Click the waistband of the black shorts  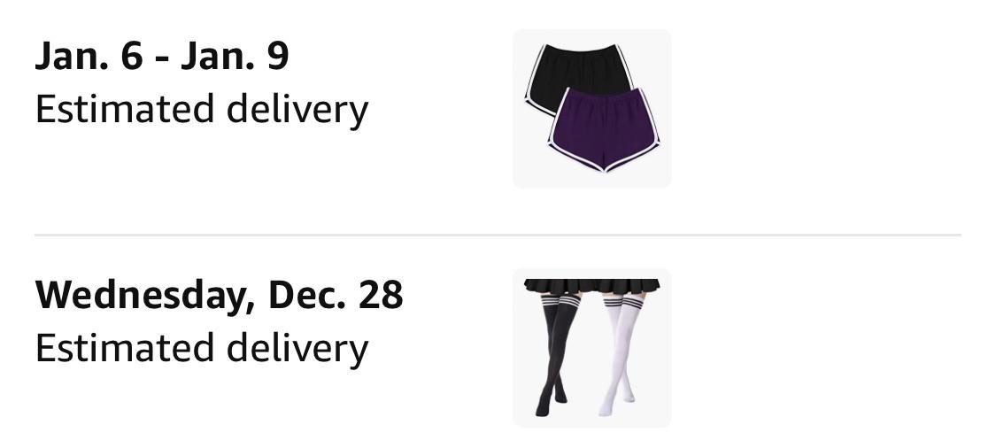point(578,48)
